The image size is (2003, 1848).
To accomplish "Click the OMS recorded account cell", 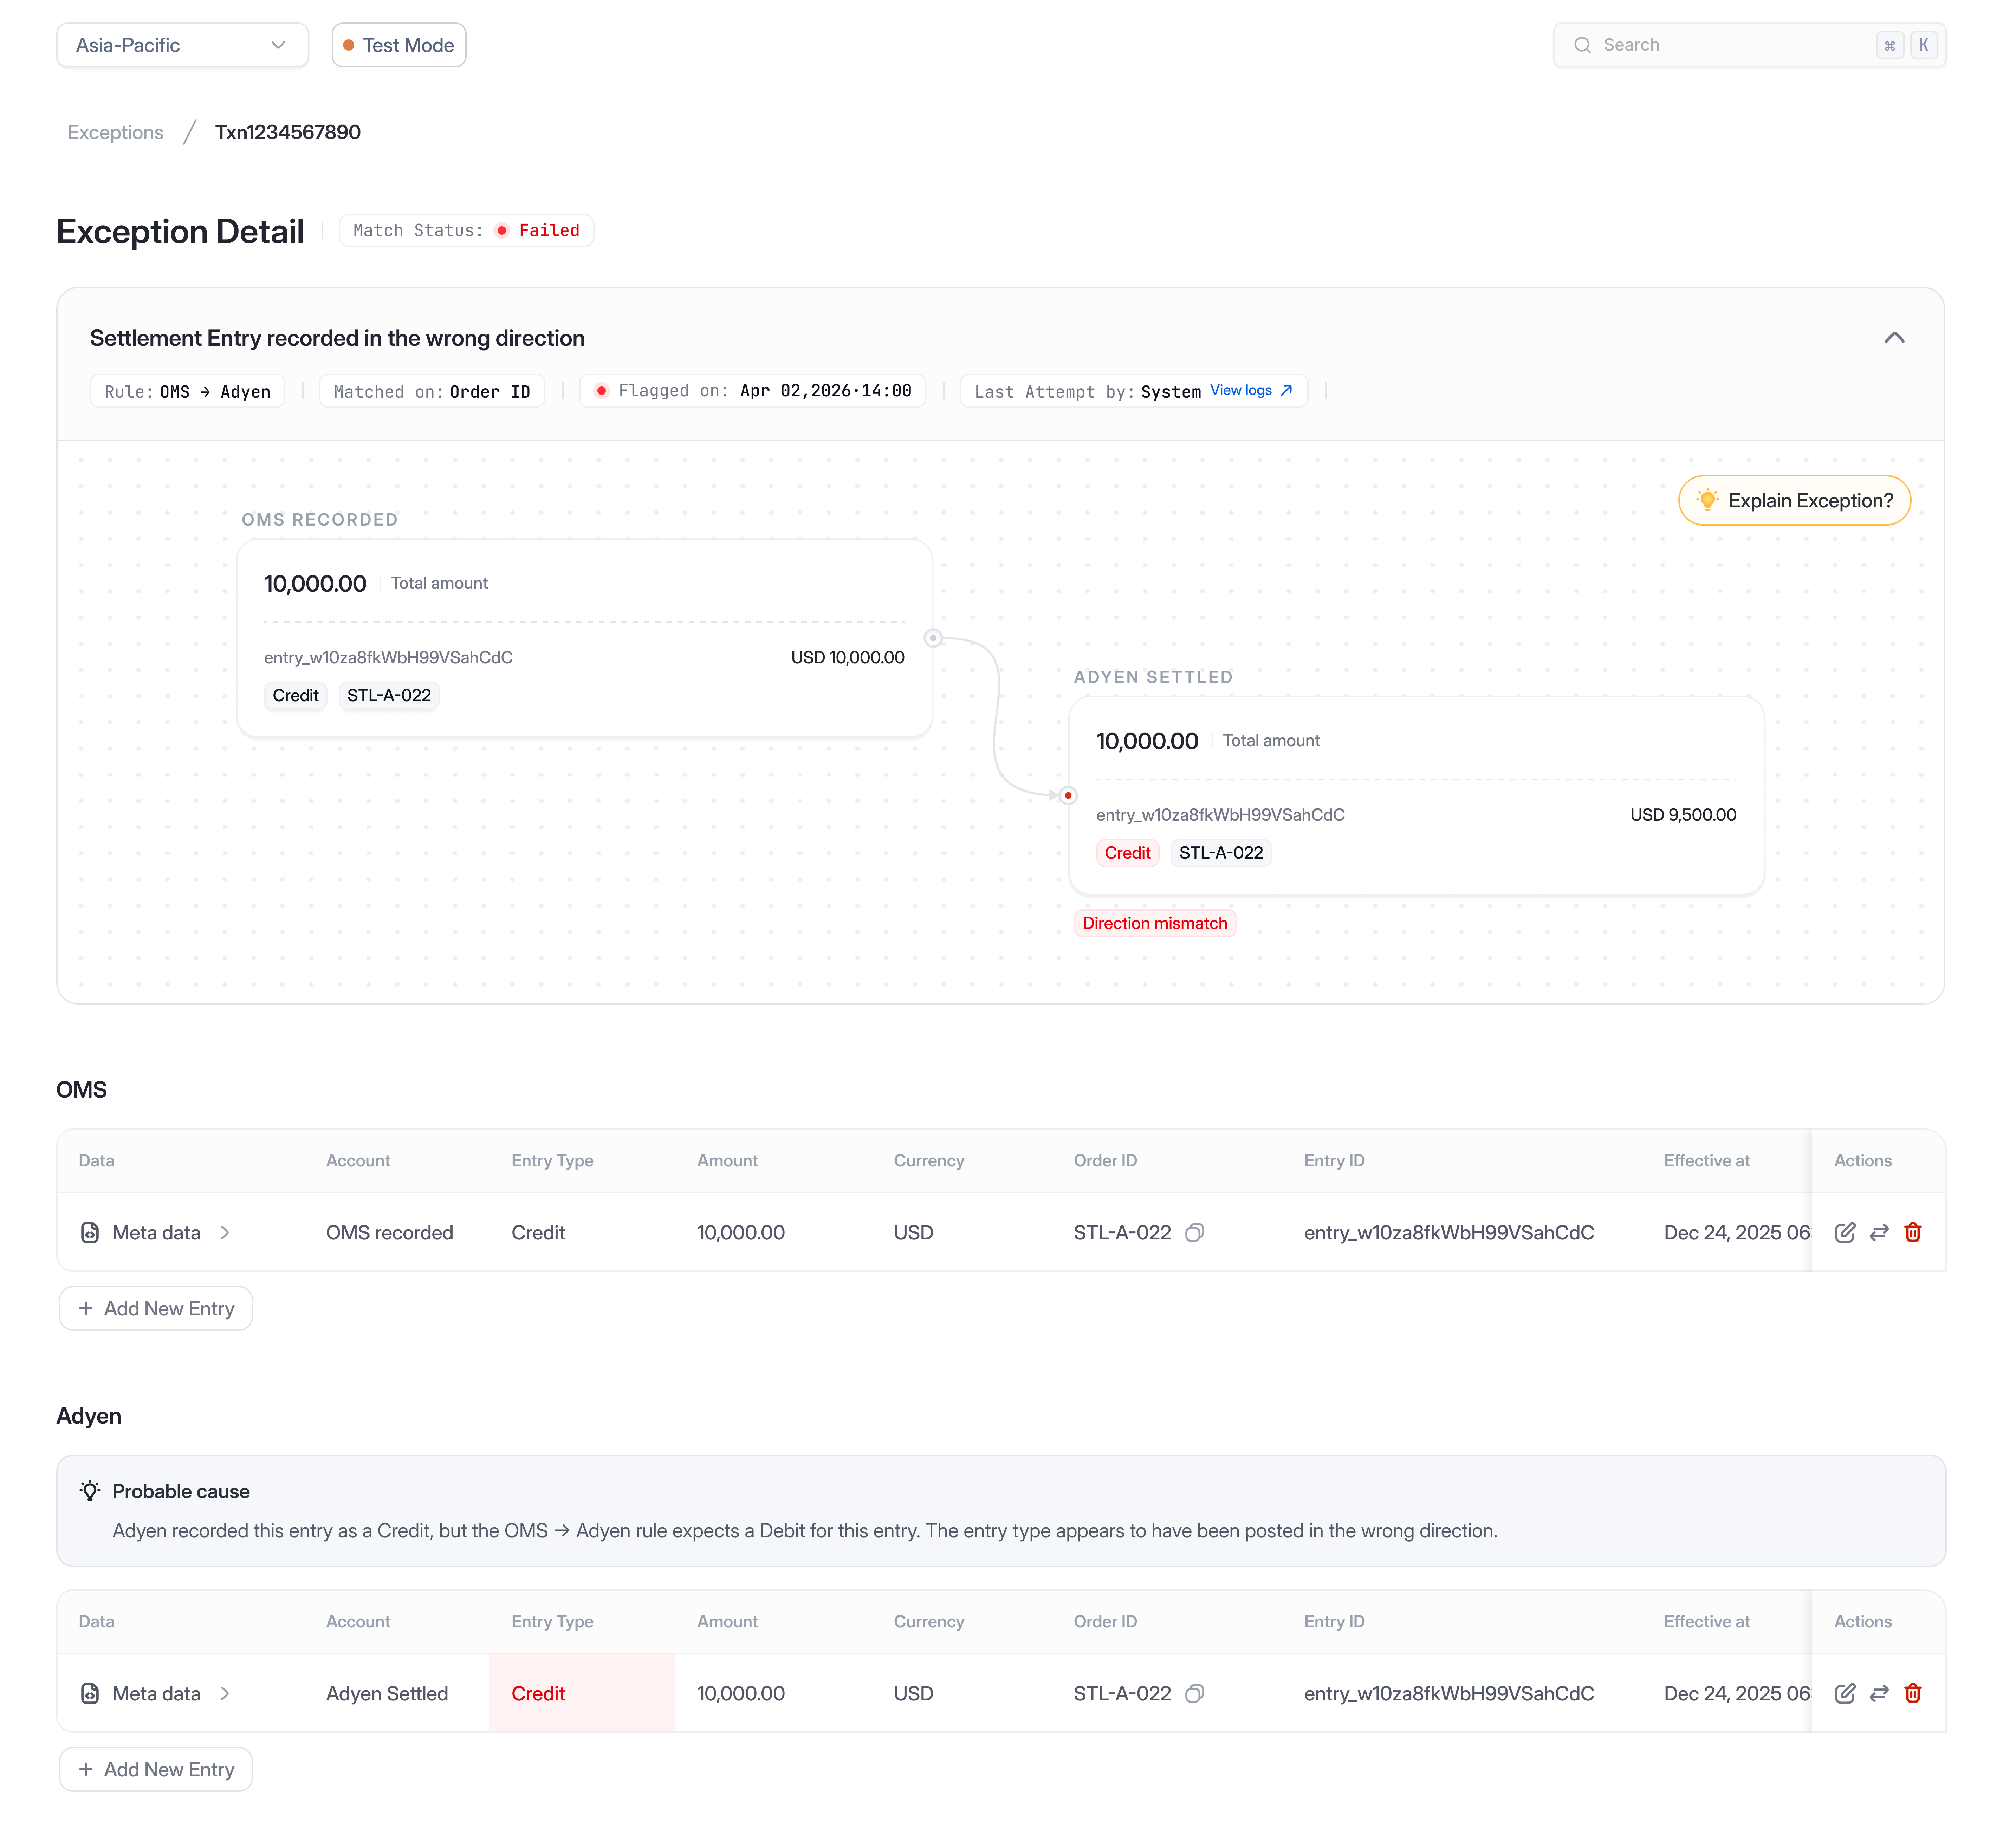I will point(390,1233).
